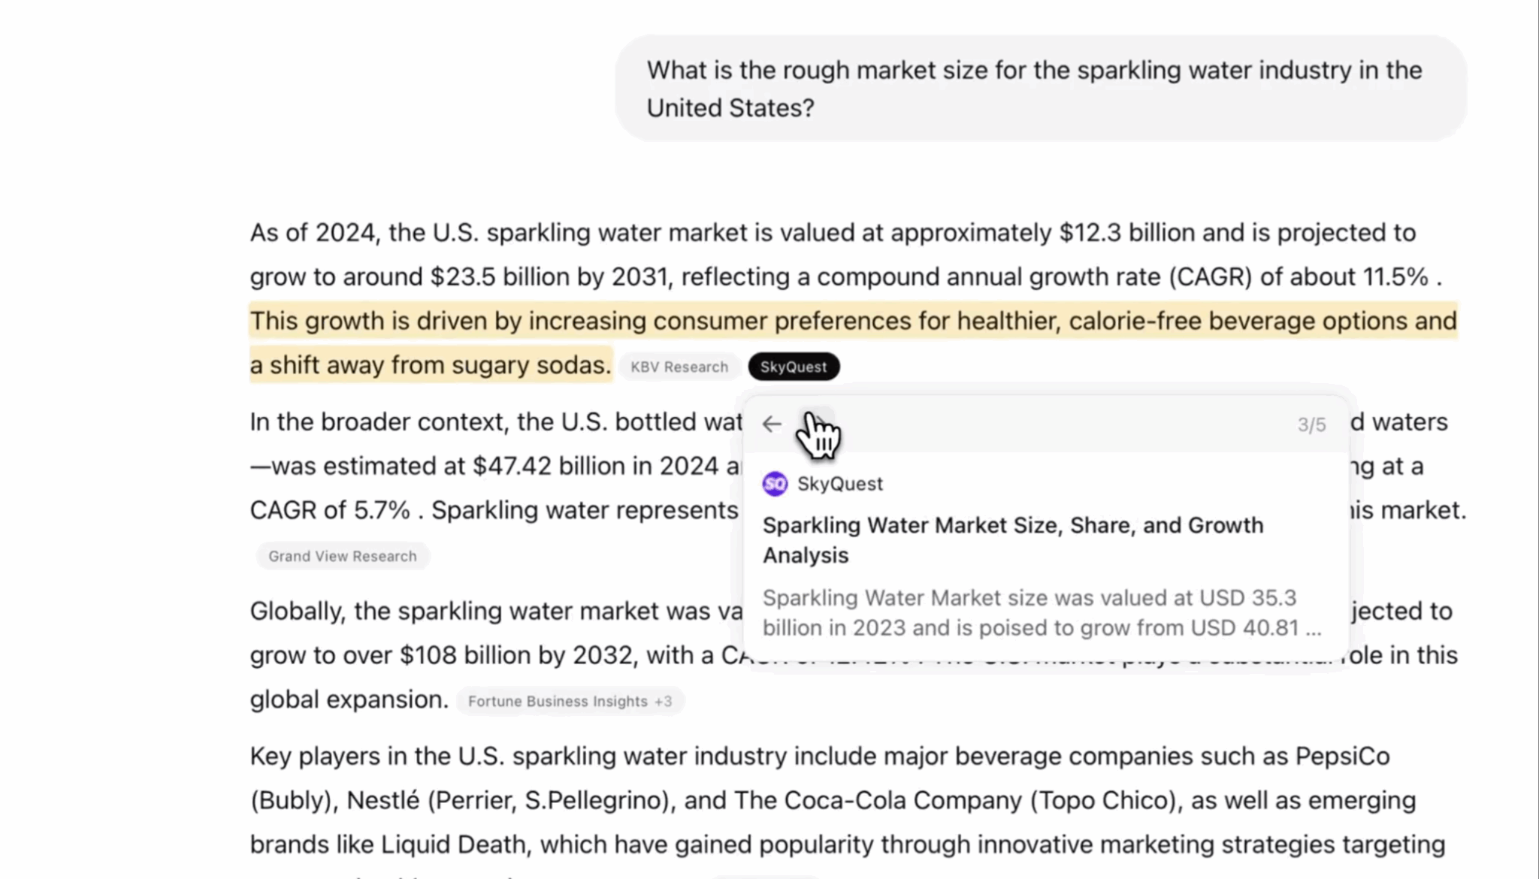Go to previous source with back arrow
The width and height of the screenshot is (1539, 879).
click(x=772, y=424)
